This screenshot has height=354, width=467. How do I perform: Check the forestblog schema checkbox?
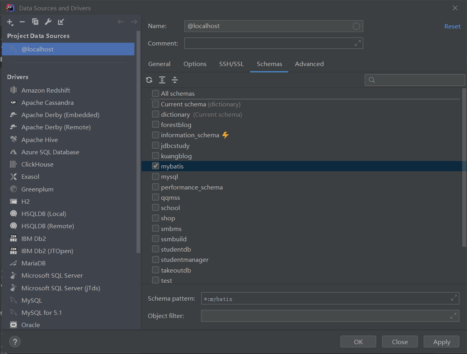[x=155, y=125]
